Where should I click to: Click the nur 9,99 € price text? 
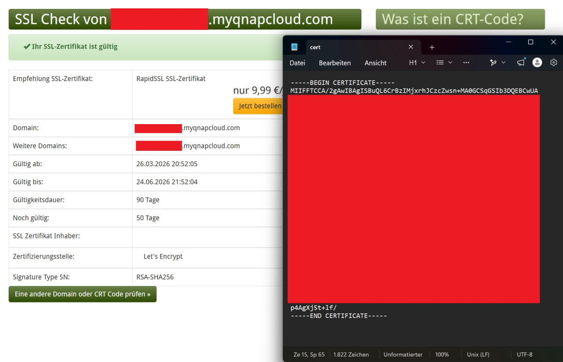point(258,90)
